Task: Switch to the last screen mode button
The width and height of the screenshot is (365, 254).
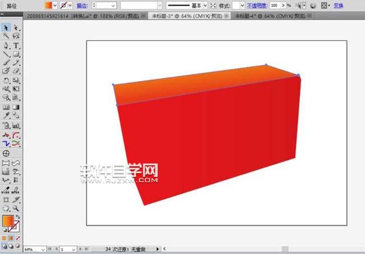Action: point(18,246)
